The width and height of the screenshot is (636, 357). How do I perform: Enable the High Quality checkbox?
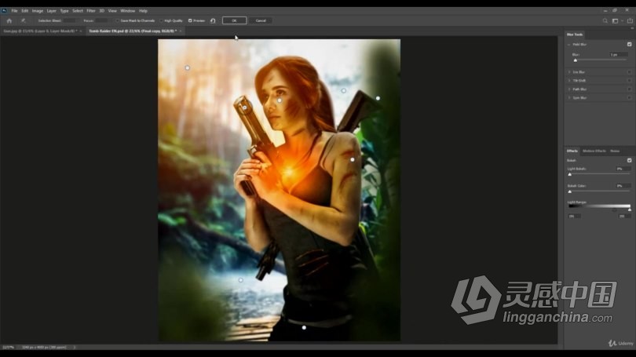click(161, 20)
